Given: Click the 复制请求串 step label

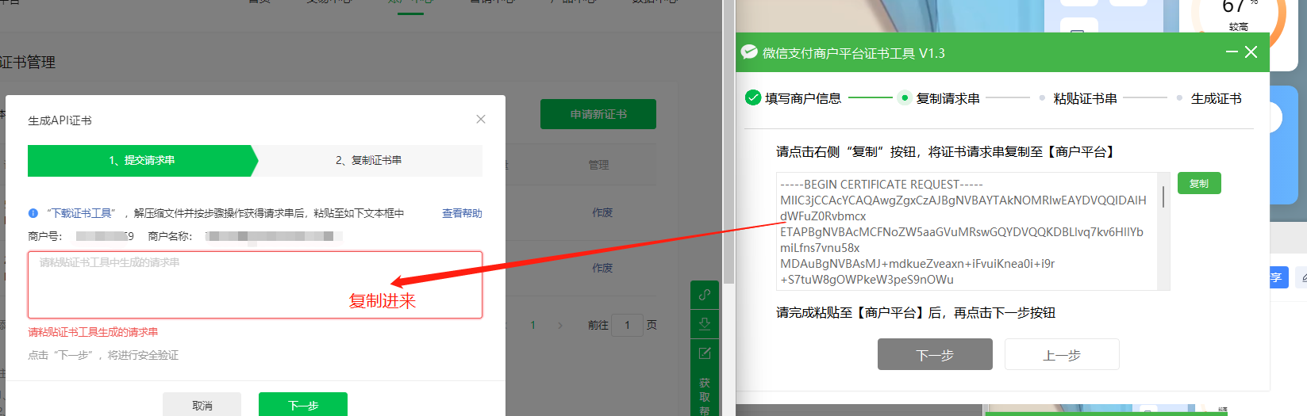Looking at the screenshot, I should click(948, 98).
